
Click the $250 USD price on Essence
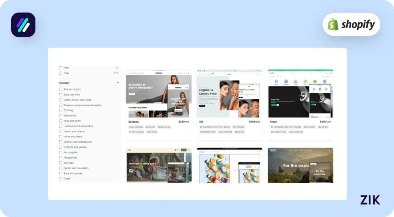(184, 122)
